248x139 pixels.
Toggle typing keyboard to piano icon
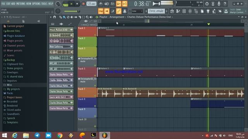coord(101,11)
